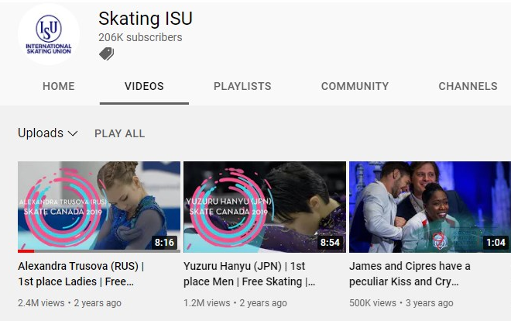The image size is (511, 321).
Task: Click the PLAY ALL button
Action: pos(119,133)
